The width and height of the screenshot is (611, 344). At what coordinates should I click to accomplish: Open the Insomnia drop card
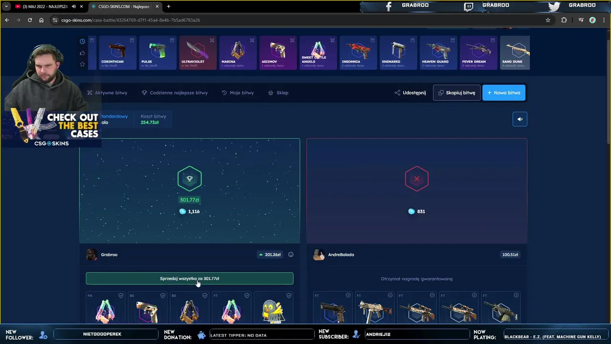point(358,53)
